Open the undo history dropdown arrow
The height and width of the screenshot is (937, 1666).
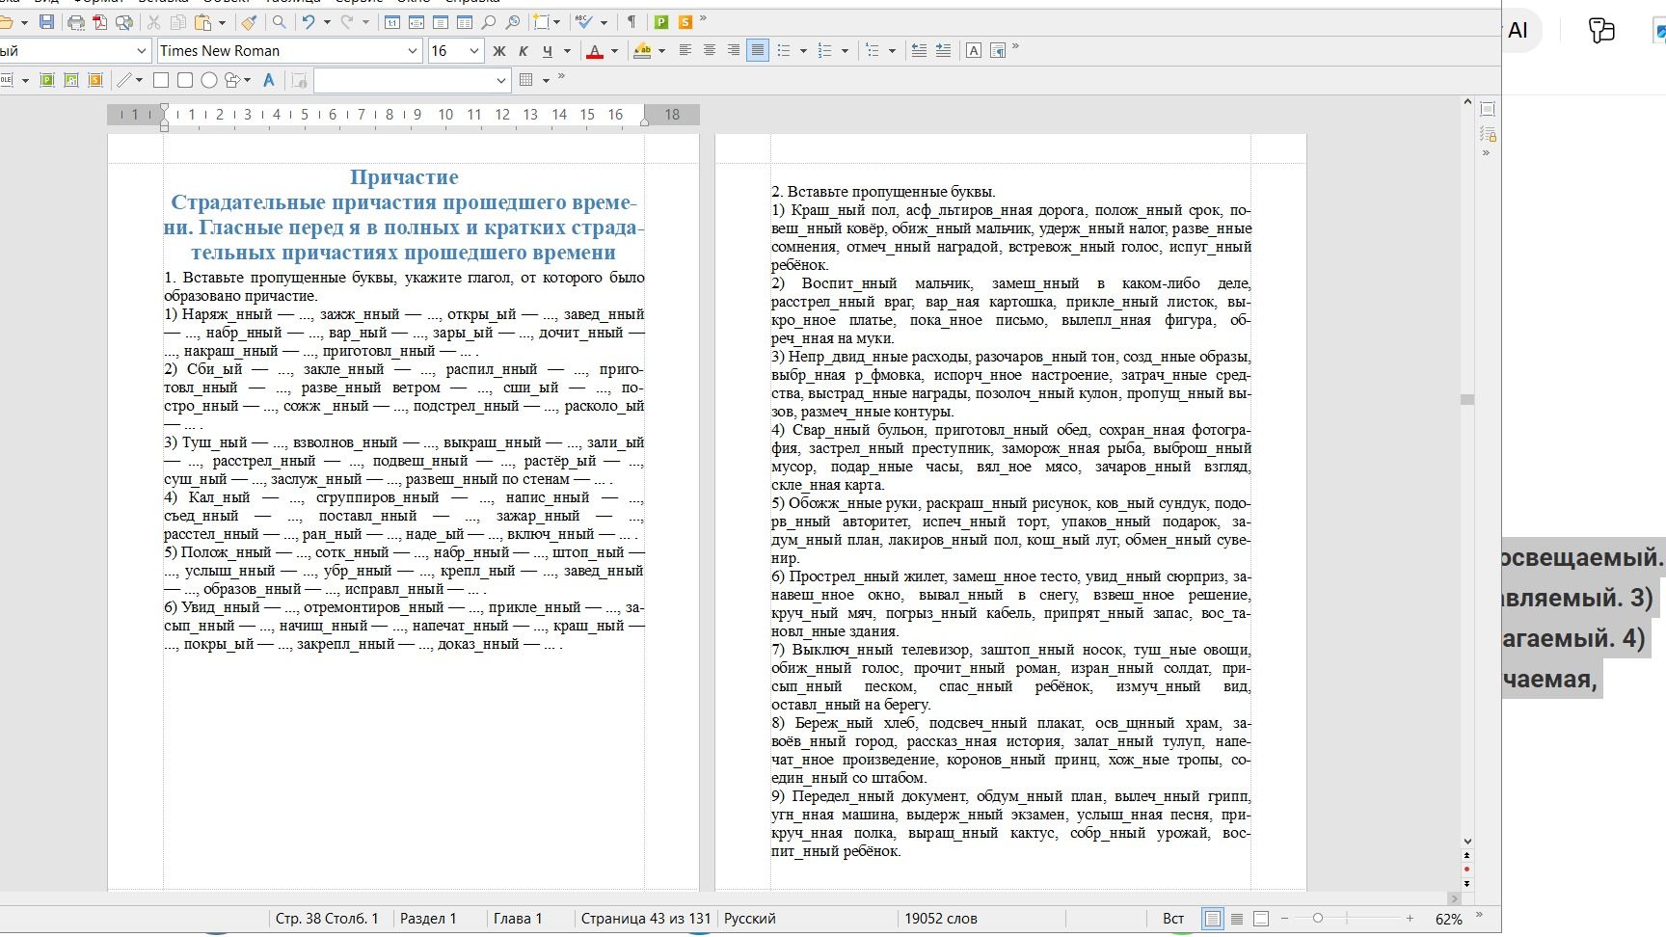pos(328,21)
